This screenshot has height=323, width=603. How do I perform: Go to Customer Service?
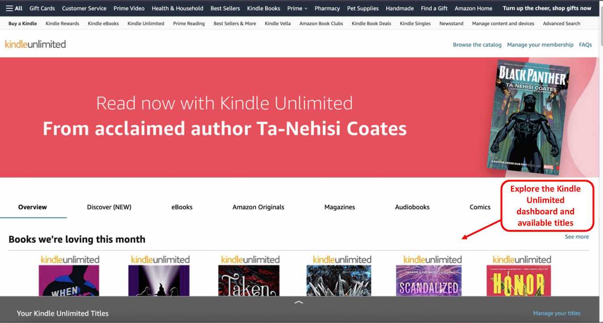point(84,8)
